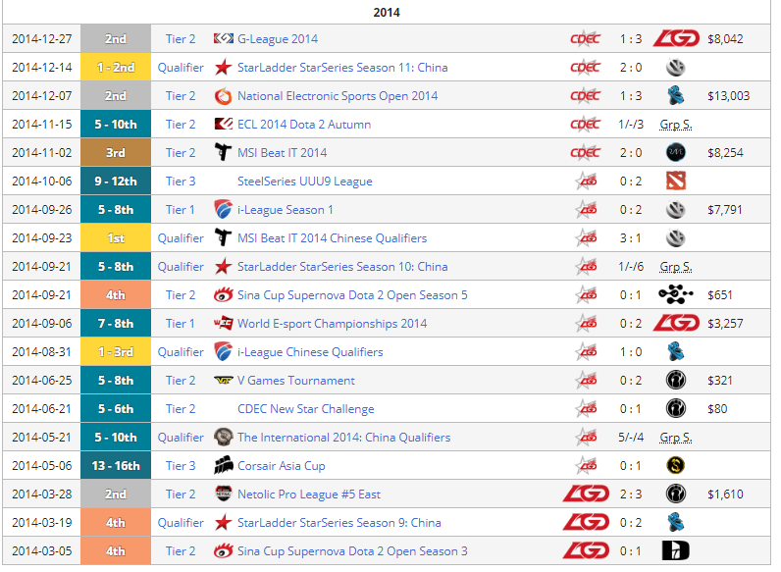
Task: Click LGD star team logo in UUU9 row
Action: click(587, 182)
